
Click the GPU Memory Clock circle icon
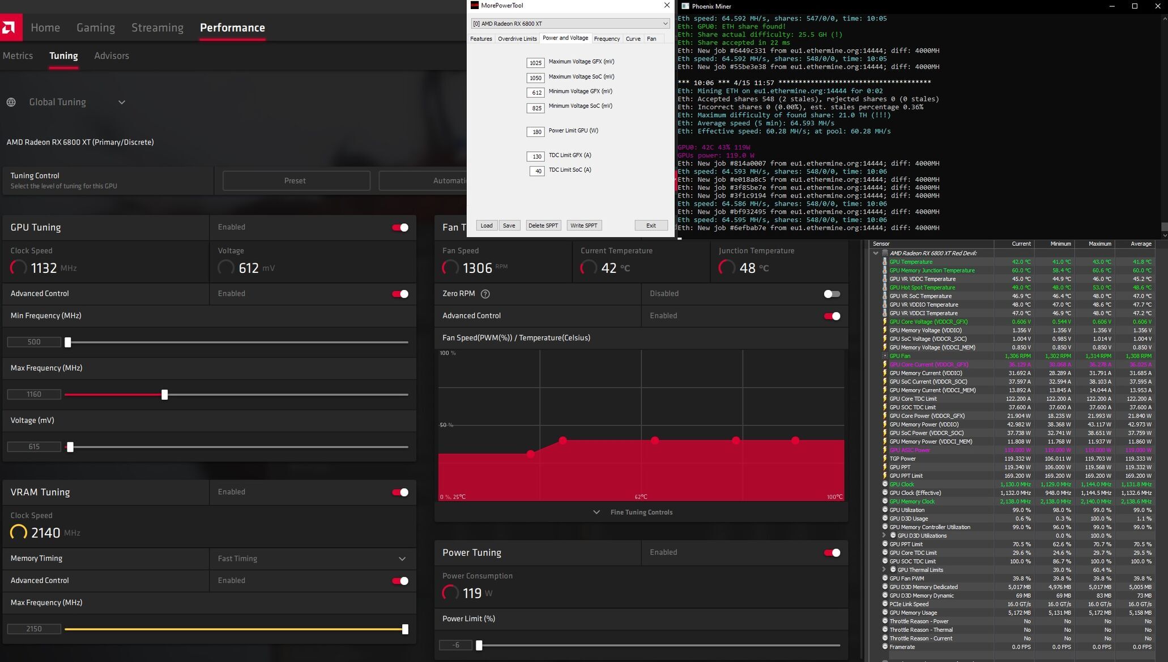tap(885, 501)
